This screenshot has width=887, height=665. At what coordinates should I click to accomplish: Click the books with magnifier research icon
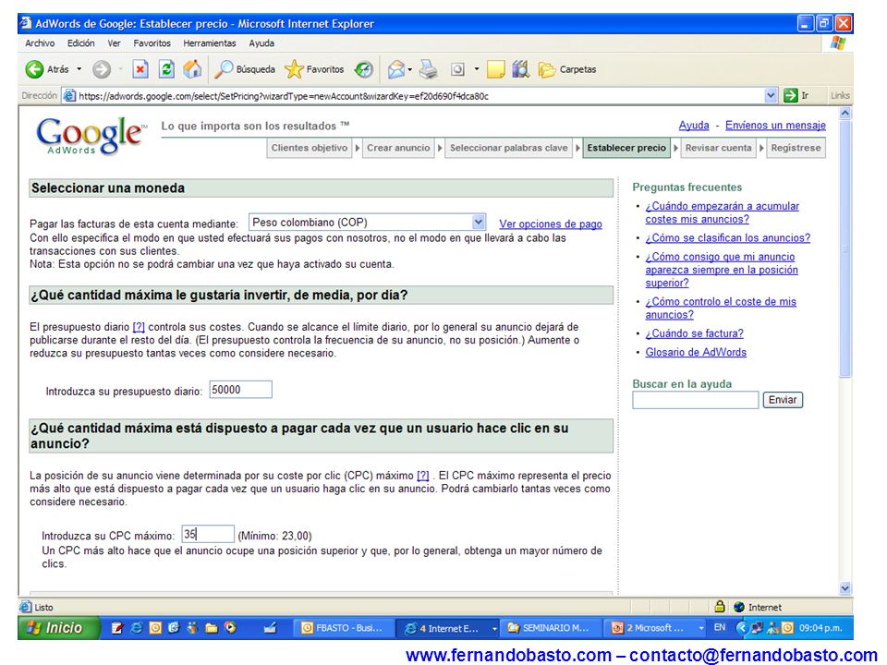click(x=520, y=69)
